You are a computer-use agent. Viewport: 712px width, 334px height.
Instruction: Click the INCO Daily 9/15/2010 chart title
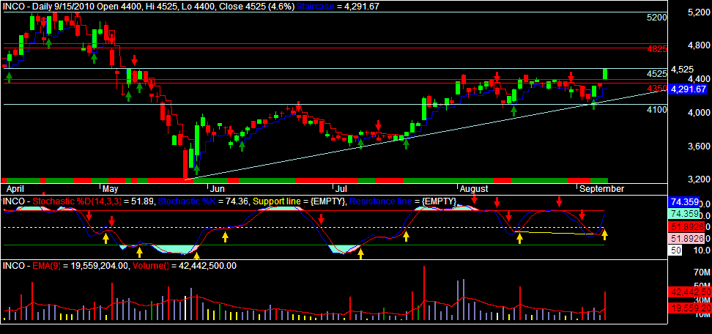[148, 6]
